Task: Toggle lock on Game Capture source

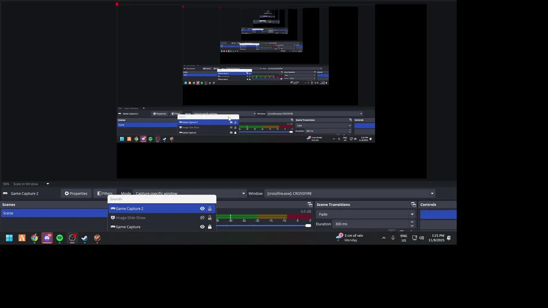Action: (210, 227)
